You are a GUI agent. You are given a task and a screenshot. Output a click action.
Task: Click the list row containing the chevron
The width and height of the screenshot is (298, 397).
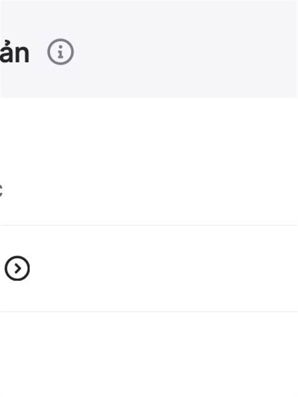point(149,268)
